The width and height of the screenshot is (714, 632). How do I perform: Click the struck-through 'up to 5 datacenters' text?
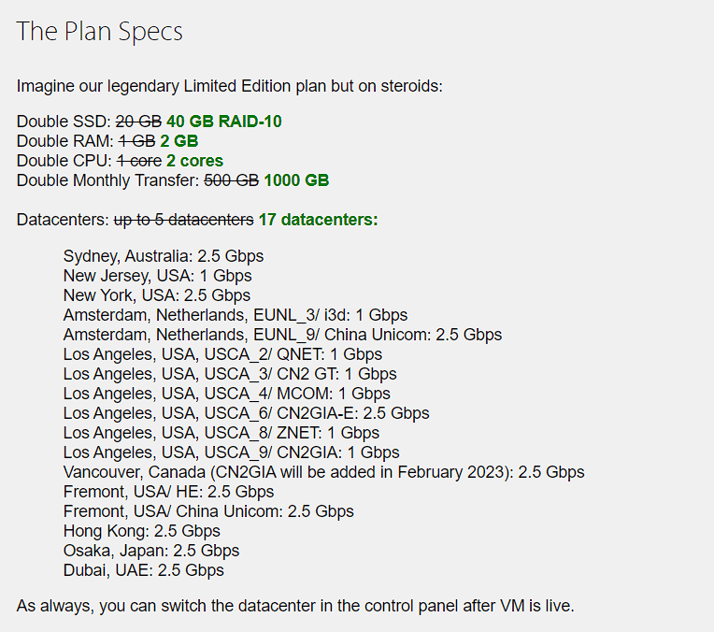coord(183,220)
